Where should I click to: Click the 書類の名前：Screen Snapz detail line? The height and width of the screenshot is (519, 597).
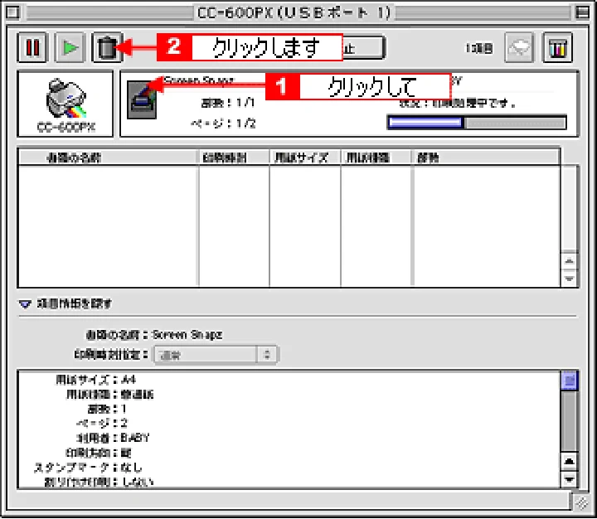[154, 335]
